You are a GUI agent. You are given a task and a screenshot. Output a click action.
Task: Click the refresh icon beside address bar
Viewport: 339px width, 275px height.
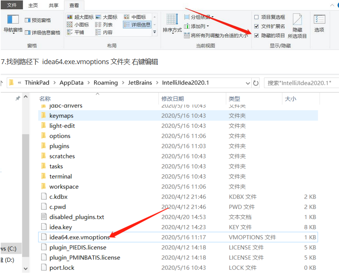click(256, 83)
